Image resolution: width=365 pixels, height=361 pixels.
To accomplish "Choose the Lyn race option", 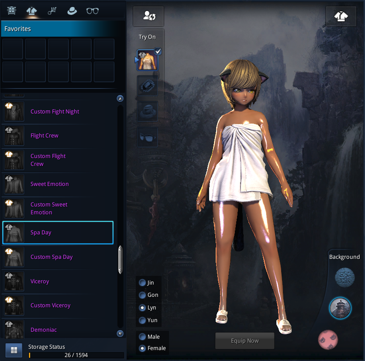I will pyautogui.click(x=142, y=308).
